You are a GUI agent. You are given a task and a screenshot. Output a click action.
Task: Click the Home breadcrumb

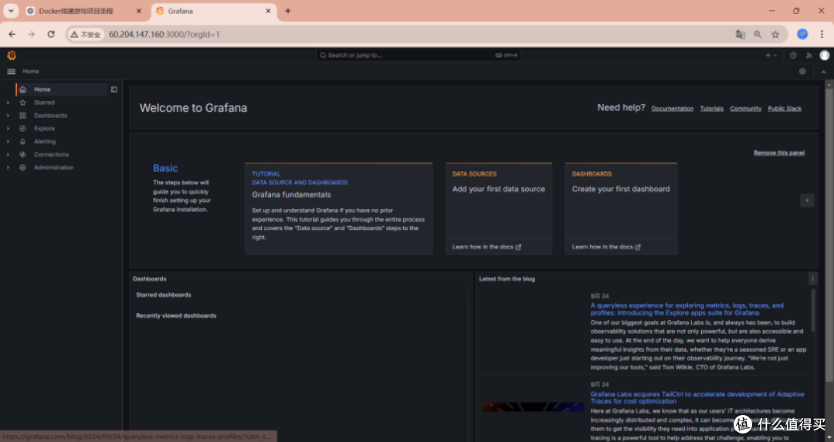[x=31, y=71]
